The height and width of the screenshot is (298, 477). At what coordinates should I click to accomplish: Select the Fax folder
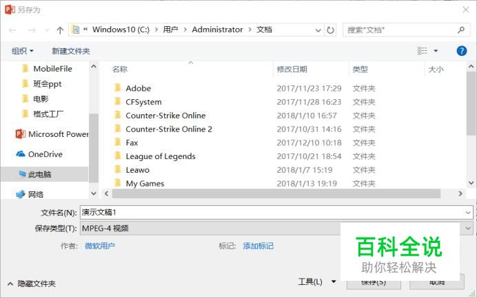[x=132, y=142]
